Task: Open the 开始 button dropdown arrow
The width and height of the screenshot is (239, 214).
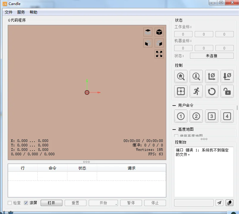Action: (116, 205)
